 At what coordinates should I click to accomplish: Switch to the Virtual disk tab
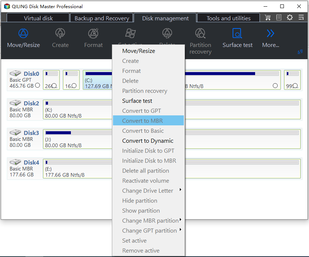point(38,18)
